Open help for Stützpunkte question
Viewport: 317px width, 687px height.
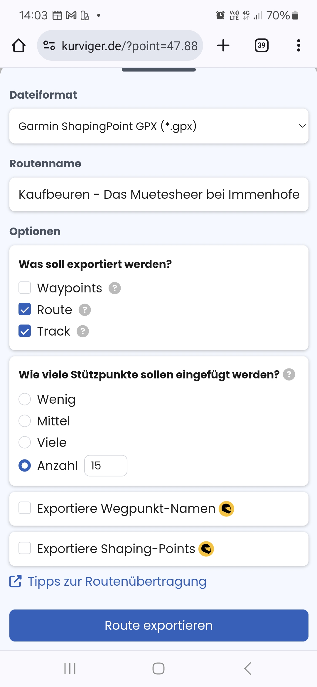[x=289, y=375]
